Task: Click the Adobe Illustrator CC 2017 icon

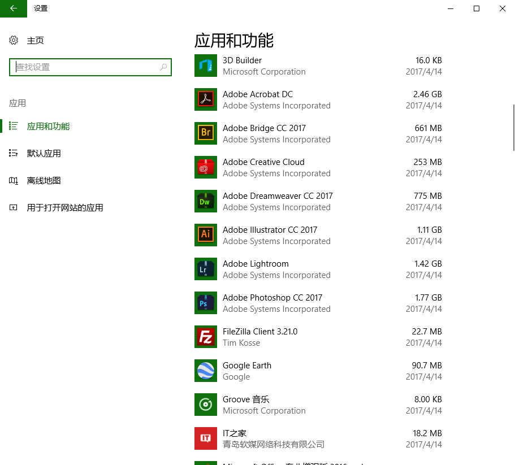Action: (205, 235)
